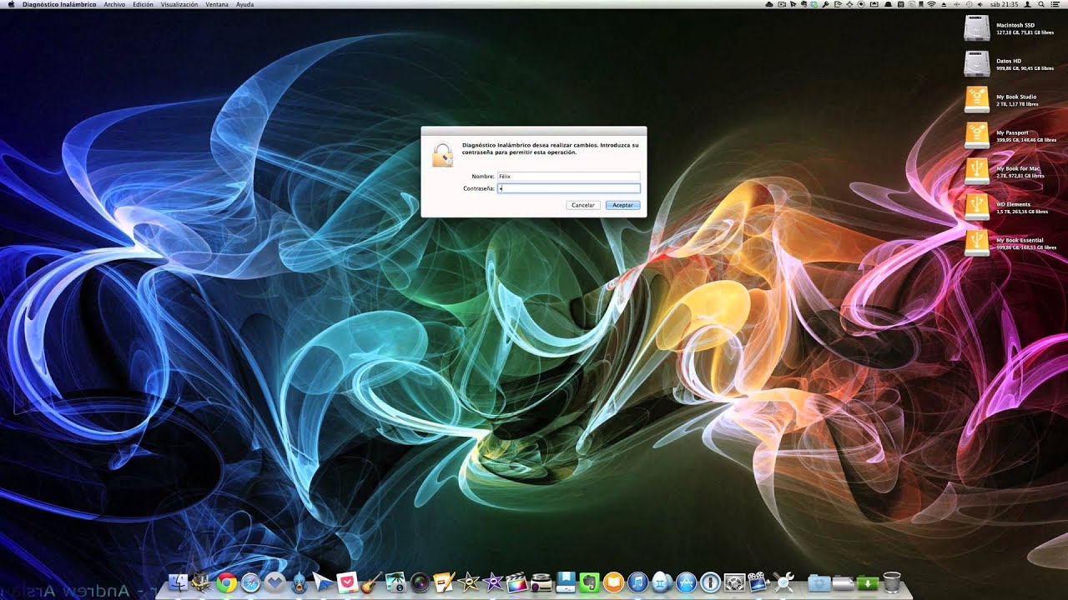Open Notification Center list icon

(1055, 4)
